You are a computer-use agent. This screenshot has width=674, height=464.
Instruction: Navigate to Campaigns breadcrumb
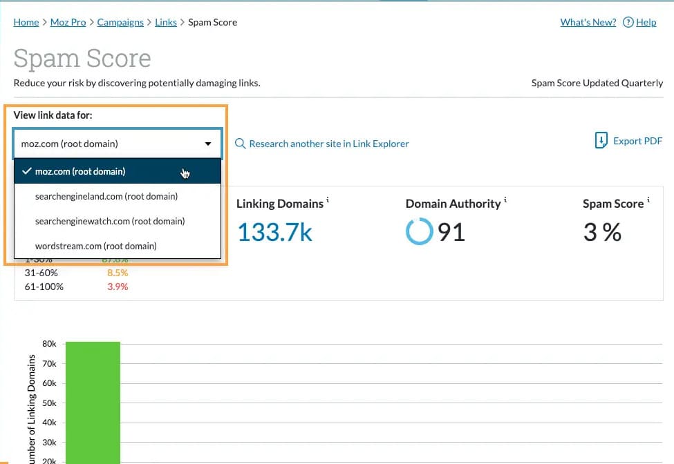(120, 22)
